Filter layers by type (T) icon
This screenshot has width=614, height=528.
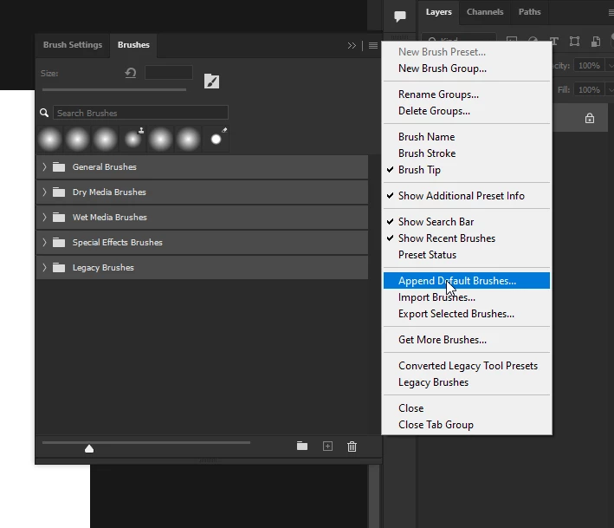pyautogui.click(x=553, y=41)
